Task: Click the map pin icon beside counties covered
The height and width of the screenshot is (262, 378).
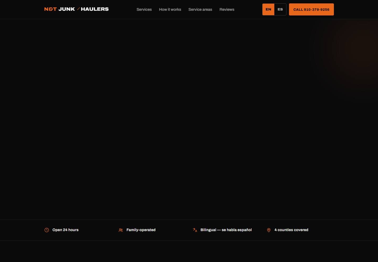Action: pos(269,230)
